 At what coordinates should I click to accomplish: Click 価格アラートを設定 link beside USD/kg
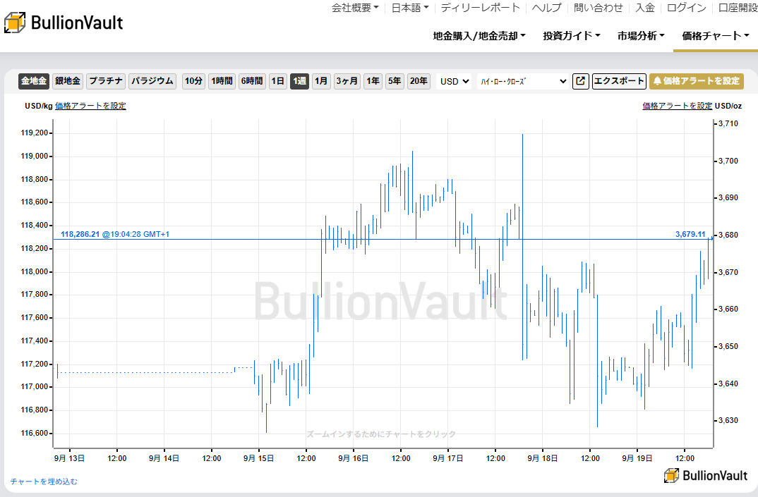(90, 106)
